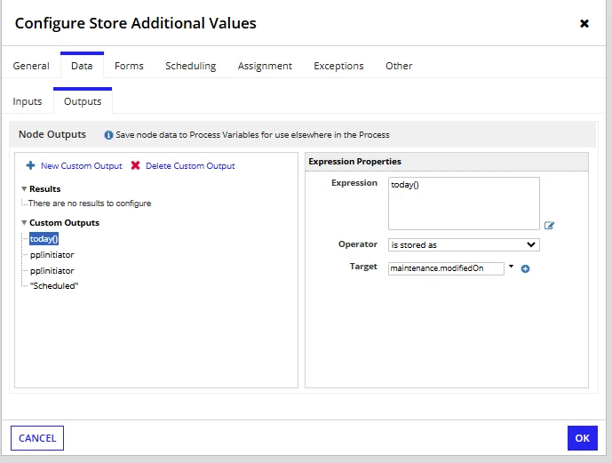Select the Outputs sub-tab
Viewport: 612px width, 463px height.
[83, 101]
